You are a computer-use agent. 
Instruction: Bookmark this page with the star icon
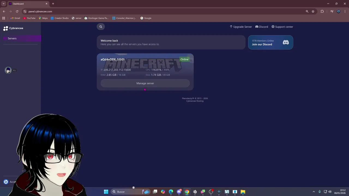313,11
